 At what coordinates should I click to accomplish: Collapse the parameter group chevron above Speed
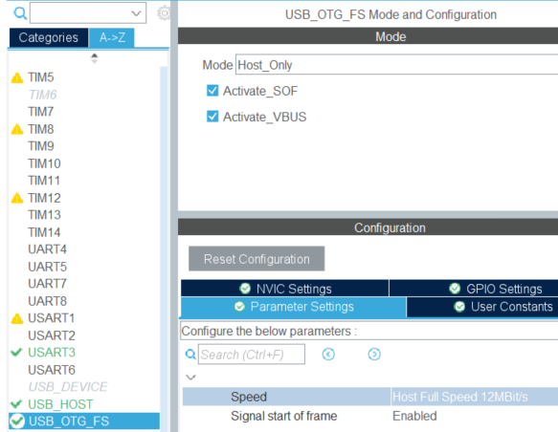[x=190, y=377]
